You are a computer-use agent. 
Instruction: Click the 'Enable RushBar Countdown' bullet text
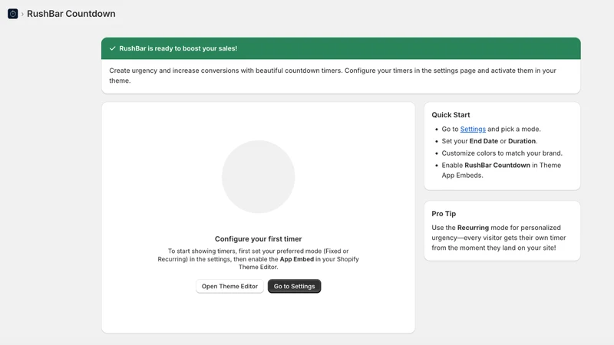pyautogui.click(x=501, y=170)
